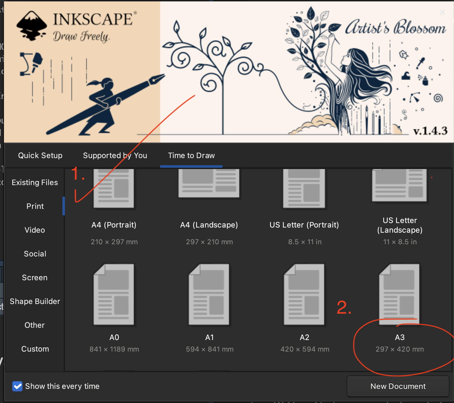Open the Existing Files category
This screenshot has height=403, width=454.
click(35, 183)
